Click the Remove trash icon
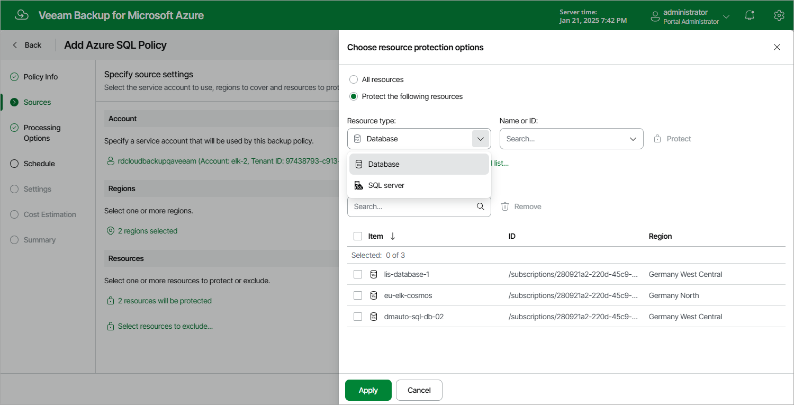The width and height of the screenshot is (794, 405). pos(505,206)
